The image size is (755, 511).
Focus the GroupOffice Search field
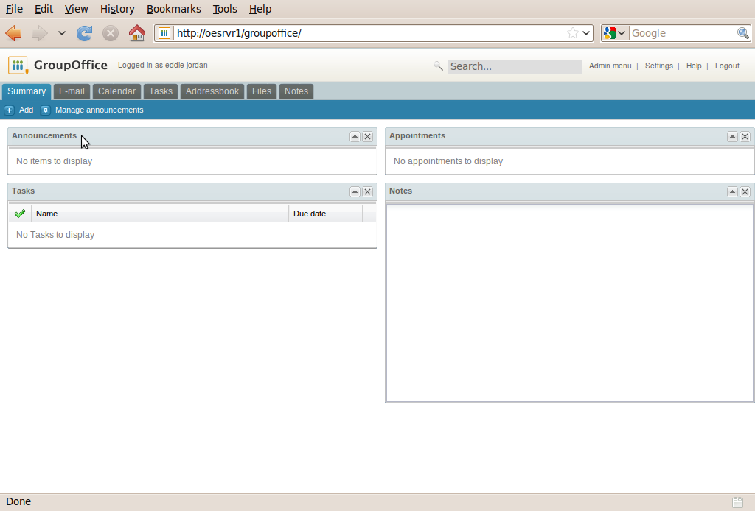515,66
